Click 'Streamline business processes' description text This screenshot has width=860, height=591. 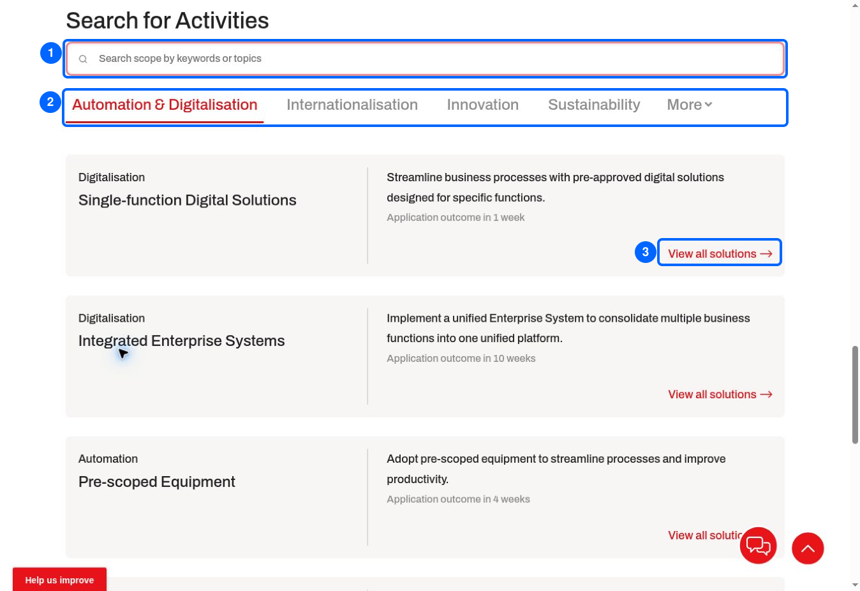(555, 188)
